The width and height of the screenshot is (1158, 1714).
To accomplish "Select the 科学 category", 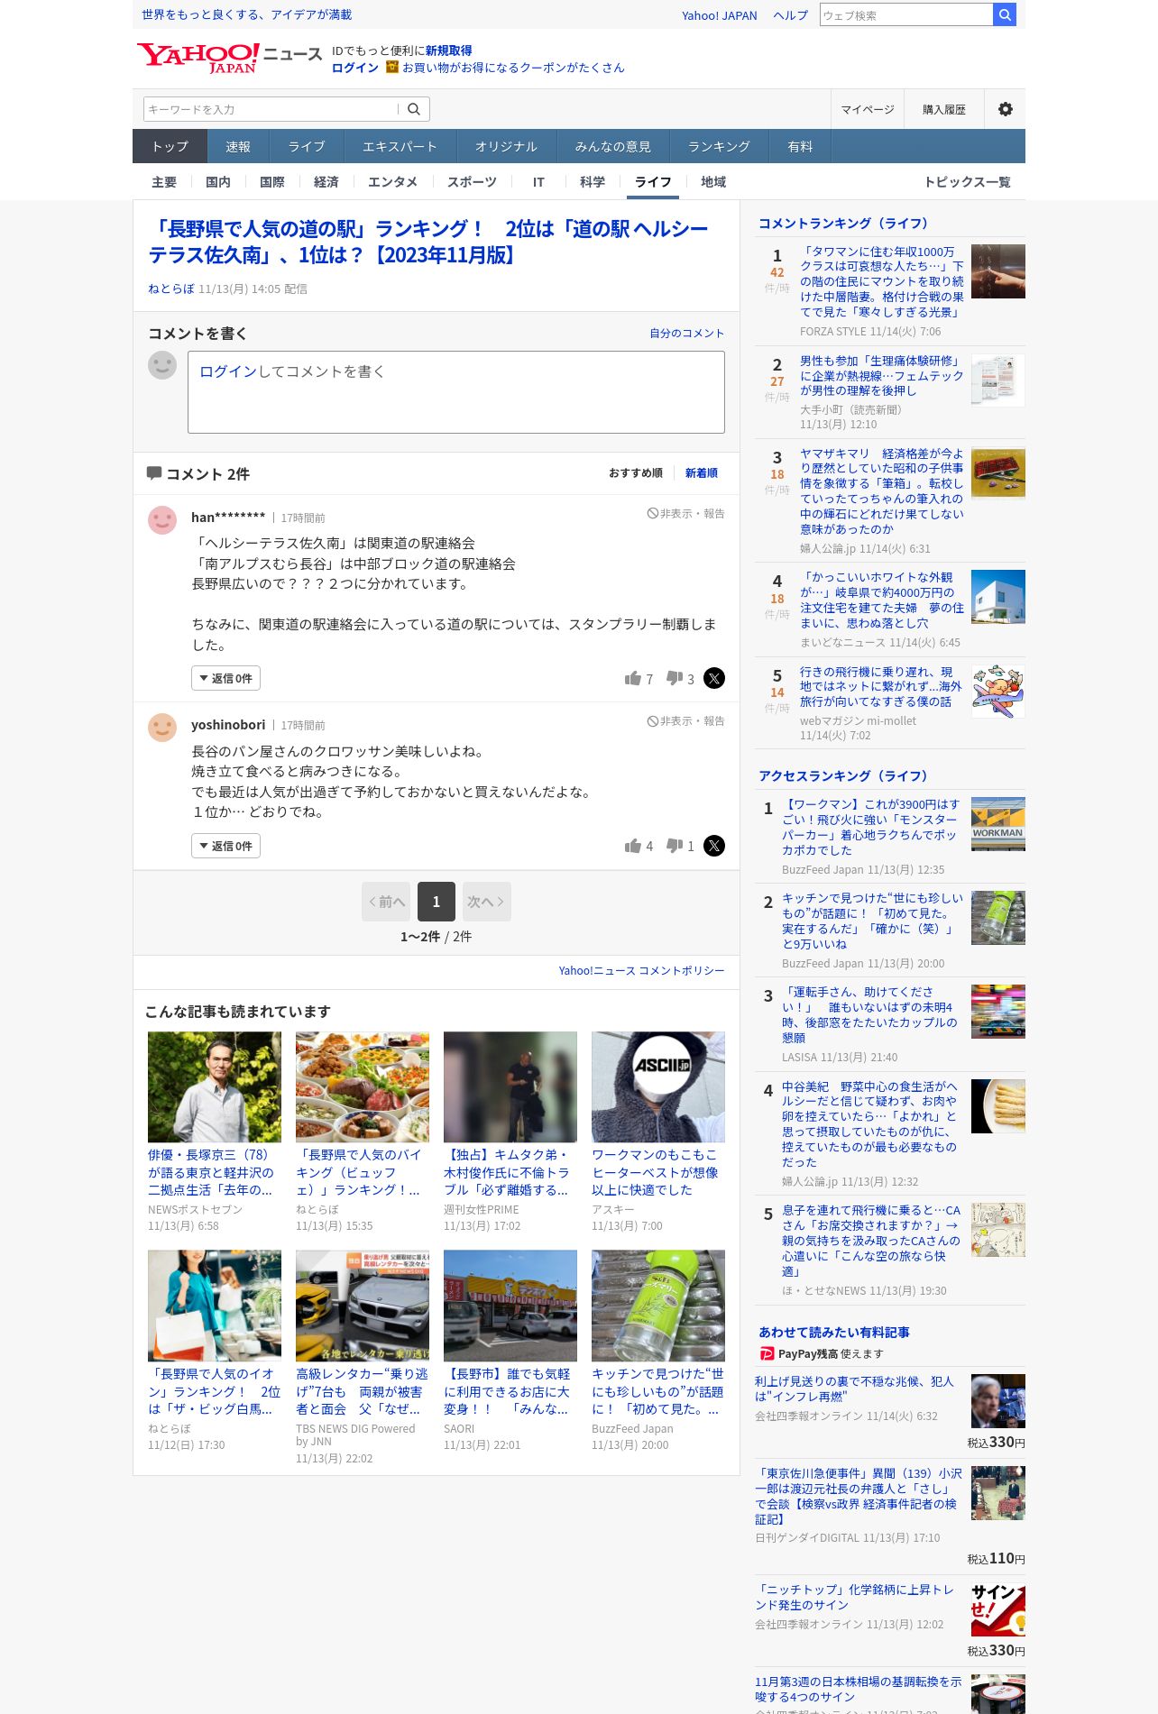I will tap(593, 182).
